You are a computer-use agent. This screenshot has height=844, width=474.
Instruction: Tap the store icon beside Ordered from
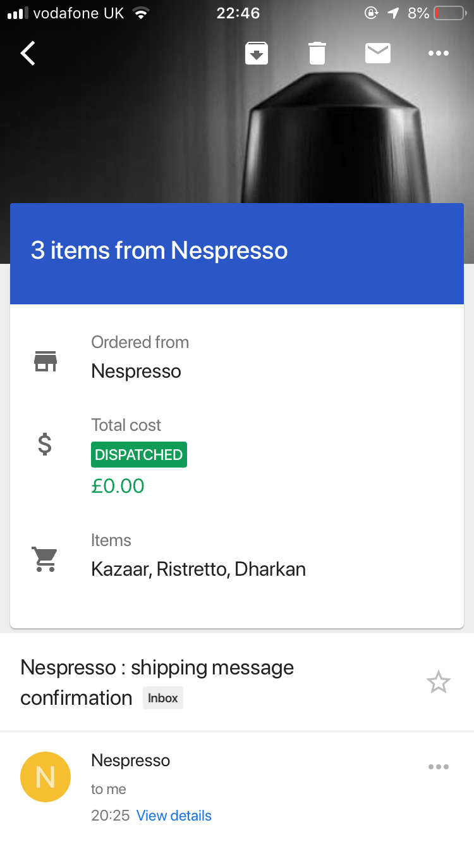point(46,361)
